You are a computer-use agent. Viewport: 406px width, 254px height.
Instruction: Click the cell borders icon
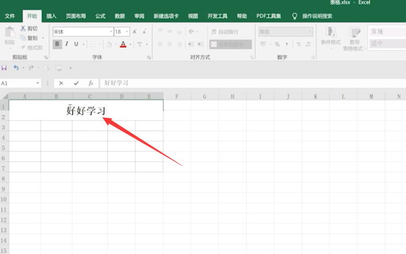click(92, 44)
